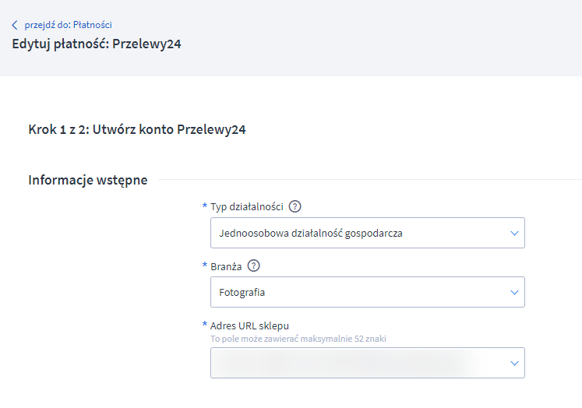Click the "Typ działalności" field label

point(246,207)
